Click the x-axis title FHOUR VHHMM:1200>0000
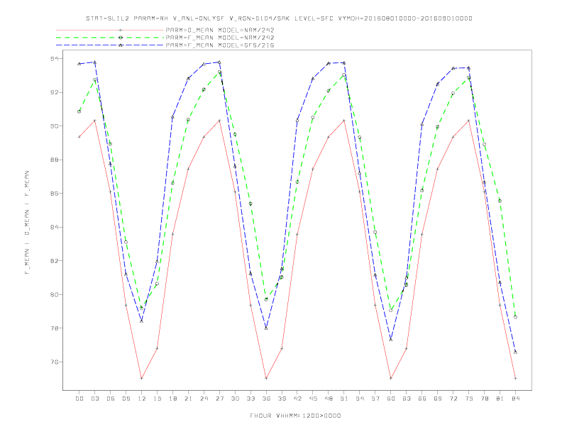The width and height of the screenshot is (562, 434). coord(295,416)
